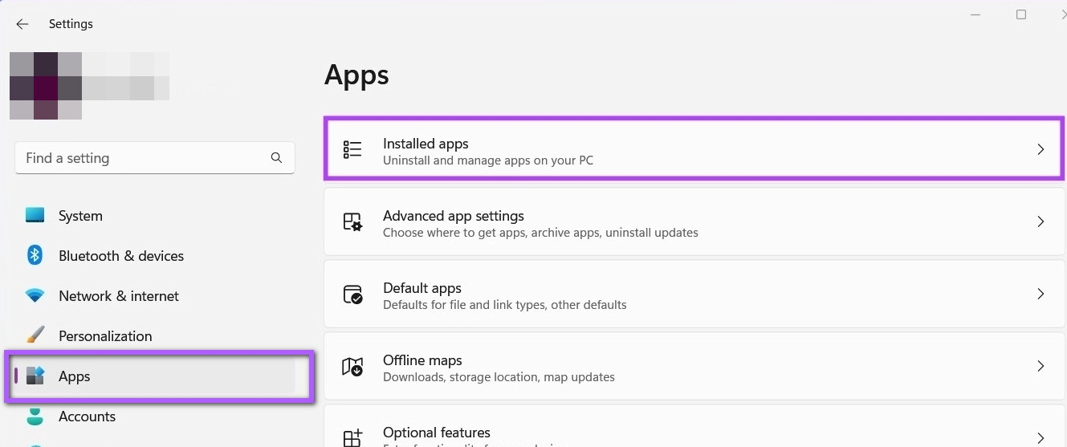The height and width of the screenshot is (447, 1067).
Task: Click the Bluetooth icon in sidebar
Action: [x=35, y=255]
